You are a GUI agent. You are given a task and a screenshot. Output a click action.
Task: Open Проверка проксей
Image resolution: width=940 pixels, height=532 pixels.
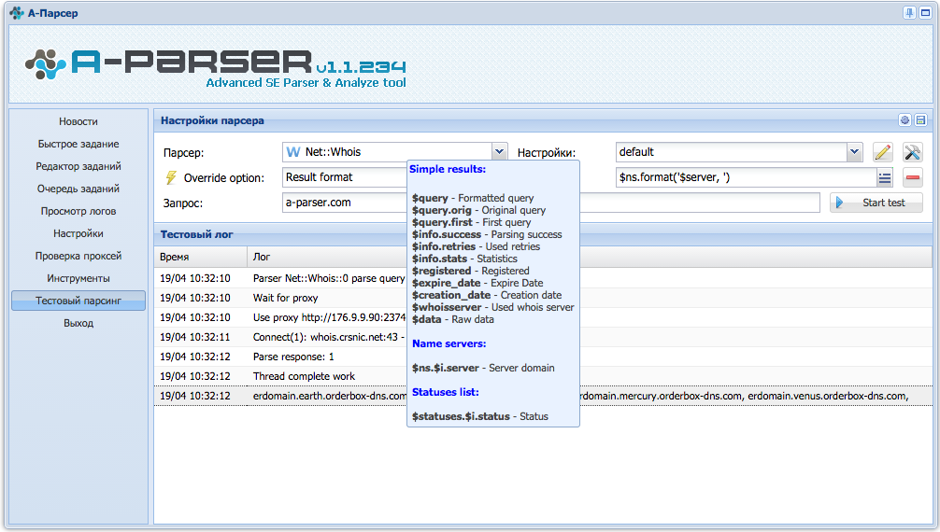[x=78, y=256]
